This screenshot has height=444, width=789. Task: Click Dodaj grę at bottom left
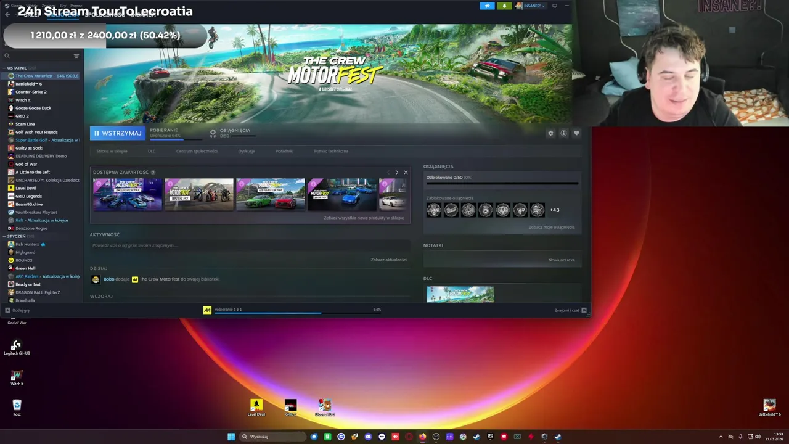pos(17,310)
